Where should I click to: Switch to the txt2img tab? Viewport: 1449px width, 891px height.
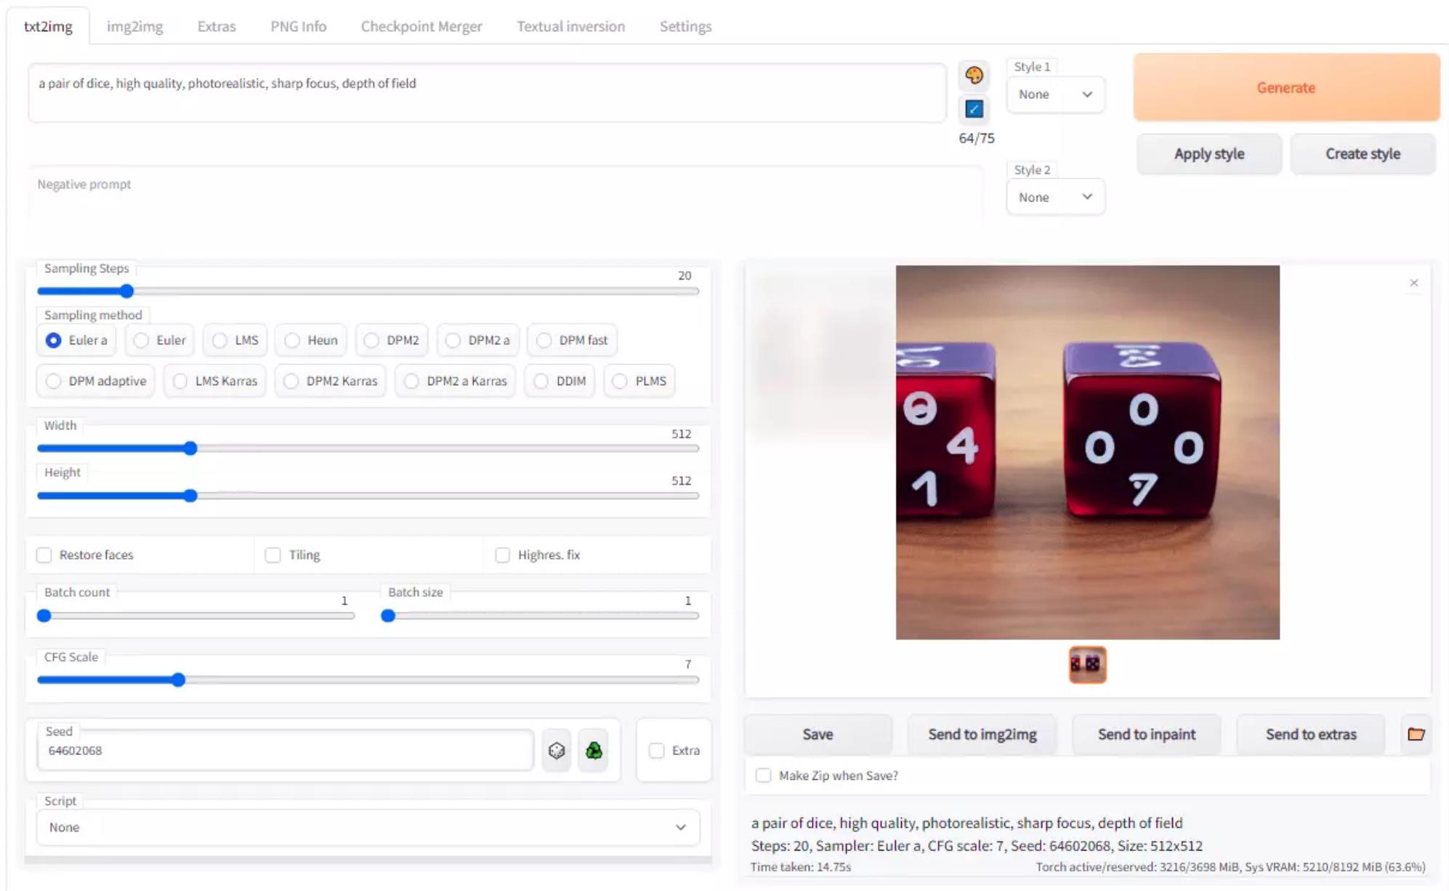click(x=48, y=26)
